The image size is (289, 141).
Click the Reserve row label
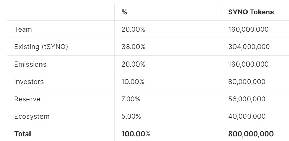click(27, 99)
